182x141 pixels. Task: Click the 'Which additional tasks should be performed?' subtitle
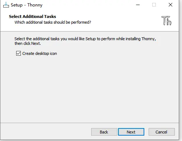53,22
